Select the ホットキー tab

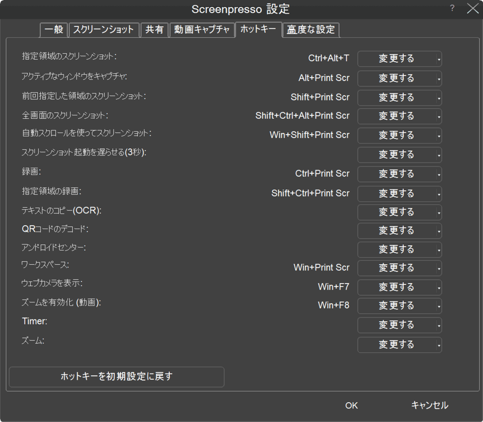pyautogui.click(x=258, y=29)
